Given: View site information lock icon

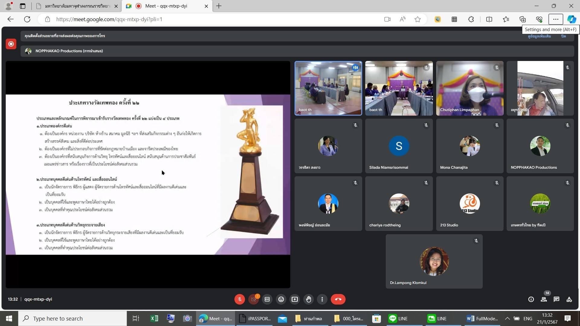Looking at the screenshot, I should point(47,19).
